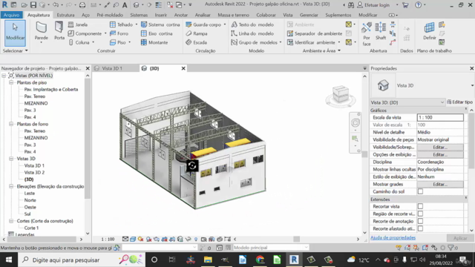Image resolution: width=475 pixels, height=267 pixels.
Task: Click Sistema cortina tool
Action: [160, 24]
